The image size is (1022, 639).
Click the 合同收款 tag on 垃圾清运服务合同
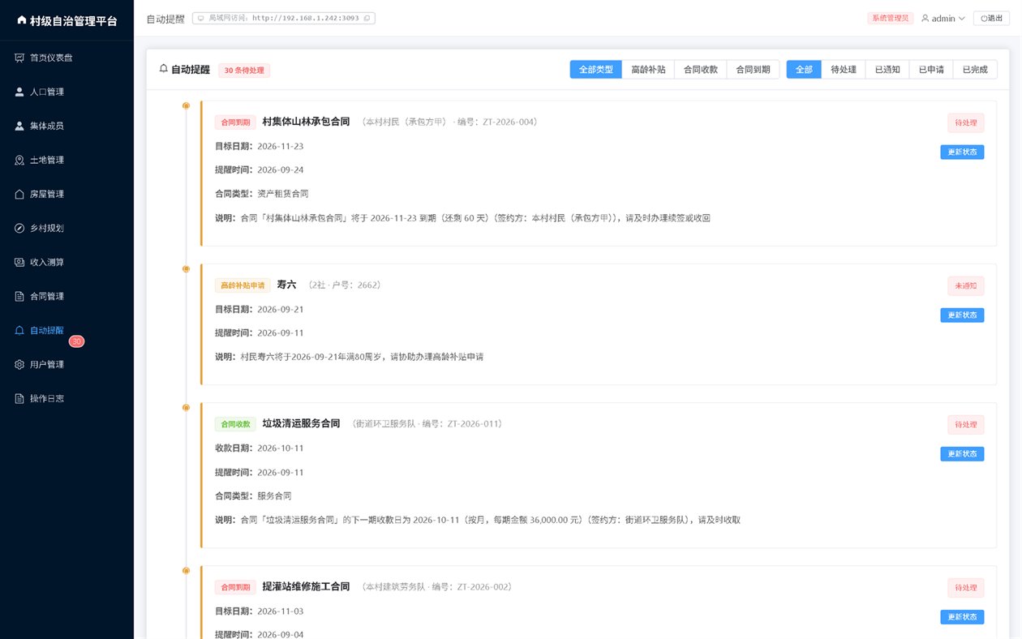(235, 424)
